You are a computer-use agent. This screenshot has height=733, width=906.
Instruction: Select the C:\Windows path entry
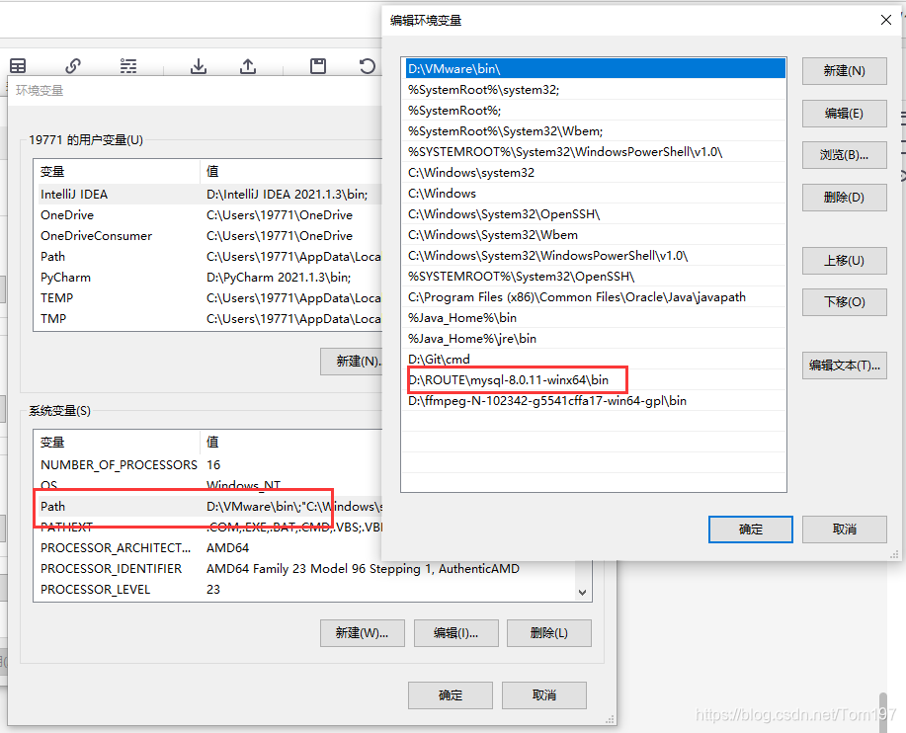(595, 194)
